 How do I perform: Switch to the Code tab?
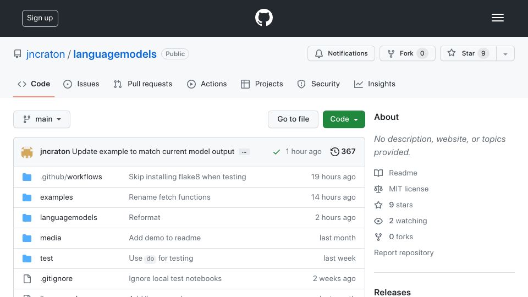click(34, 84)
